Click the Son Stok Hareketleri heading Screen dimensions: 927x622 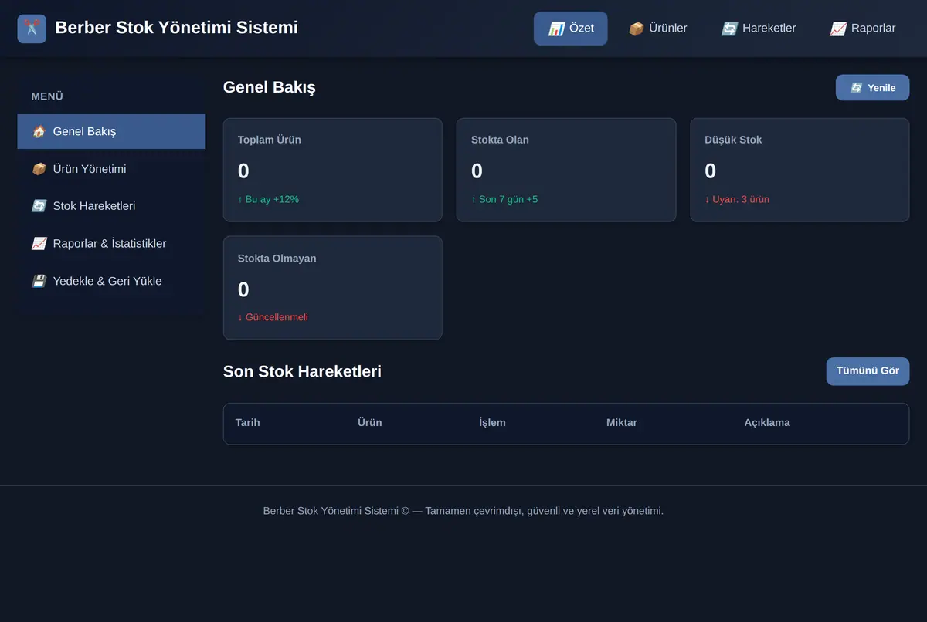[x=302, y=371]
